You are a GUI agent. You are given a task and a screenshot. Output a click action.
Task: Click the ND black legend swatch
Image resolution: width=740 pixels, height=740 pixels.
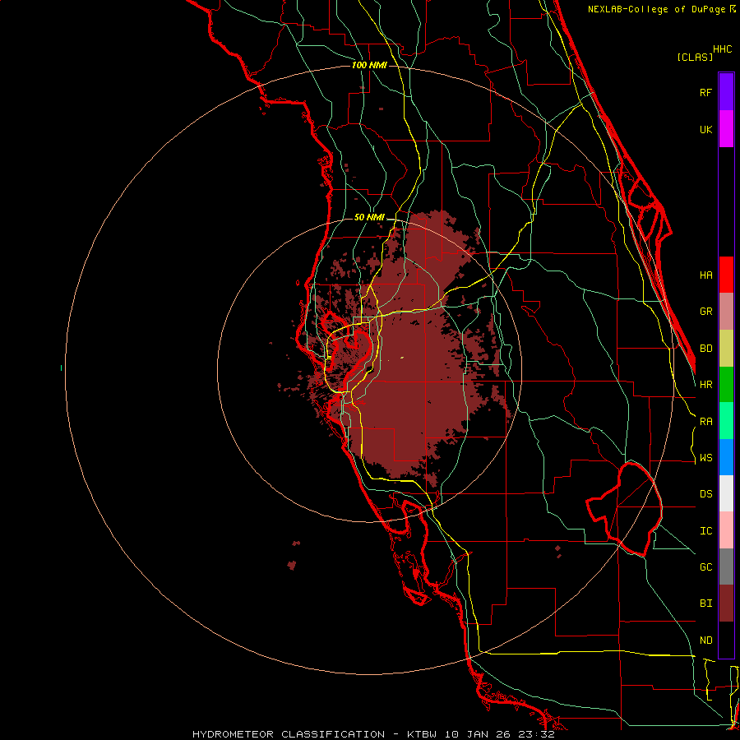click(726, 640)
